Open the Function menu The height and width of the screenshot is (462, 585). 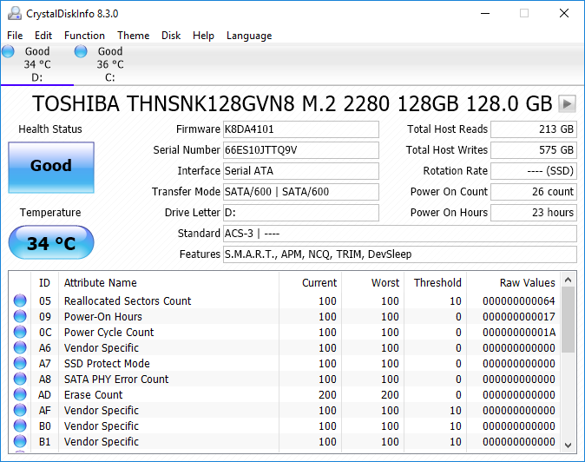click(x=84, y=36)
